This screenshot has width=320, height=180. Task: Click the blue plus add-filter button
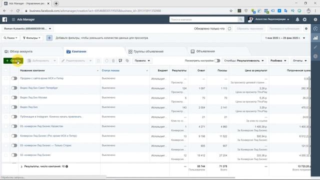click(49, 38)
